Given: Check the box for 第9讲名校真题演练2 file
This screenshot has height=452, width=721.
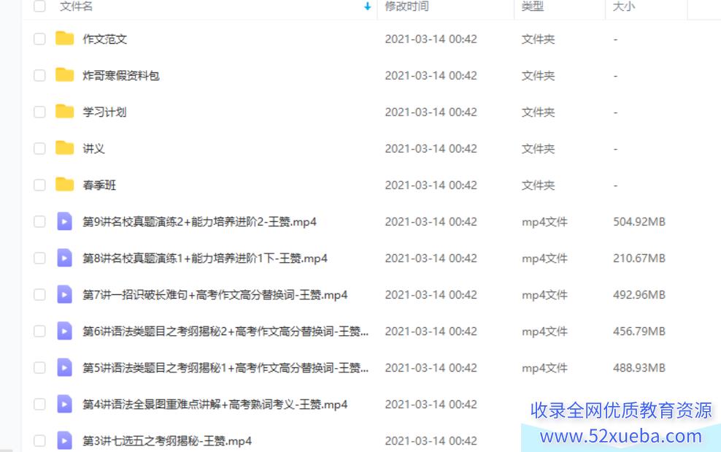Looking at the screenshot, I should 39,221.
